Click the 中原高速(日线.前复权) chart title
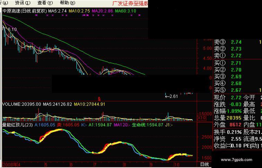This screenshot has height=168, width=262. point(25,11)
